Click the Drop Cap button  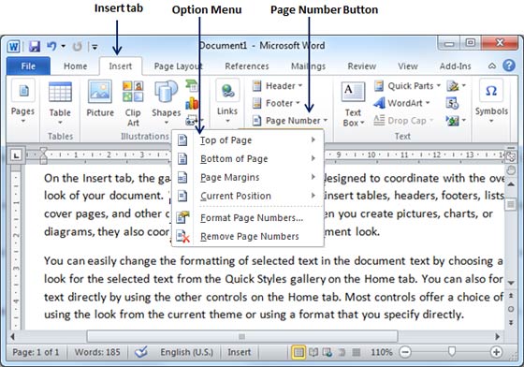403,121
